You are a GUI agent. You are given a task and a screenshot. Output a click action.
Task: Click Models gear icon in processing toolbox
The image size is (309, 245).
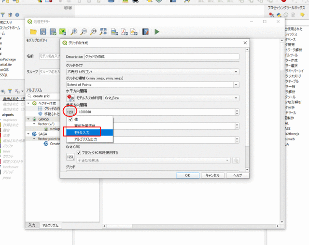(x=271, y=15)
